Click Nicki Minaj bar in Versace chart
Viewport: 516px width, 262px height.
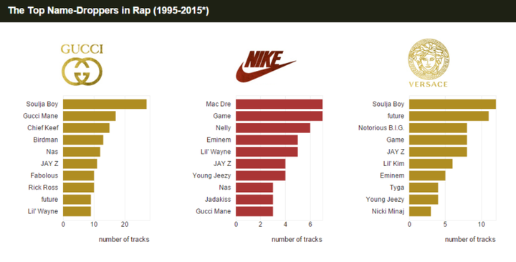point(420,211)
